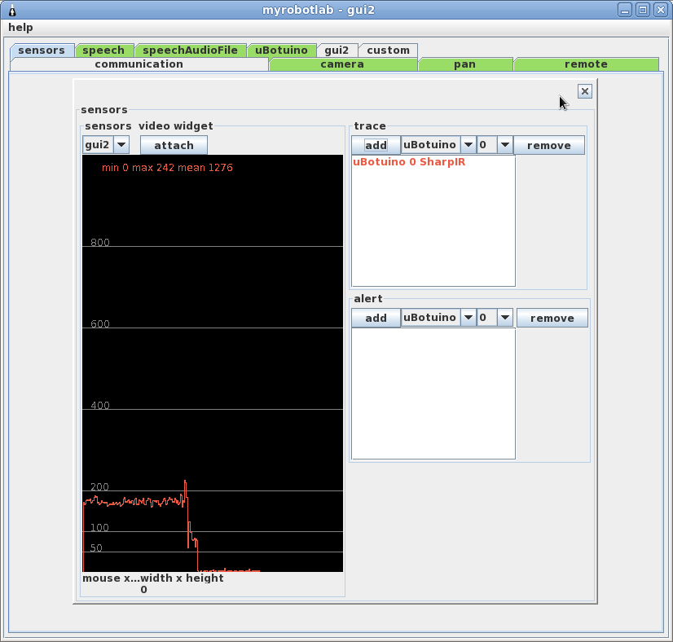673x642 pixels.
Task: Close the sensors panel with the X button
Action: pyautogui.click(x=584, y=91)
